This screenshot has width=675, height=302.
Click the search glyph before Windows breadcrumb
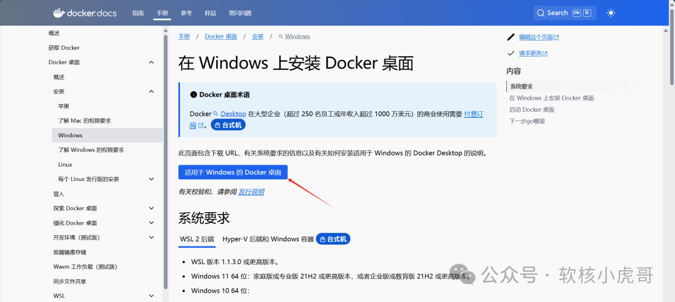(x=281, y=37)
